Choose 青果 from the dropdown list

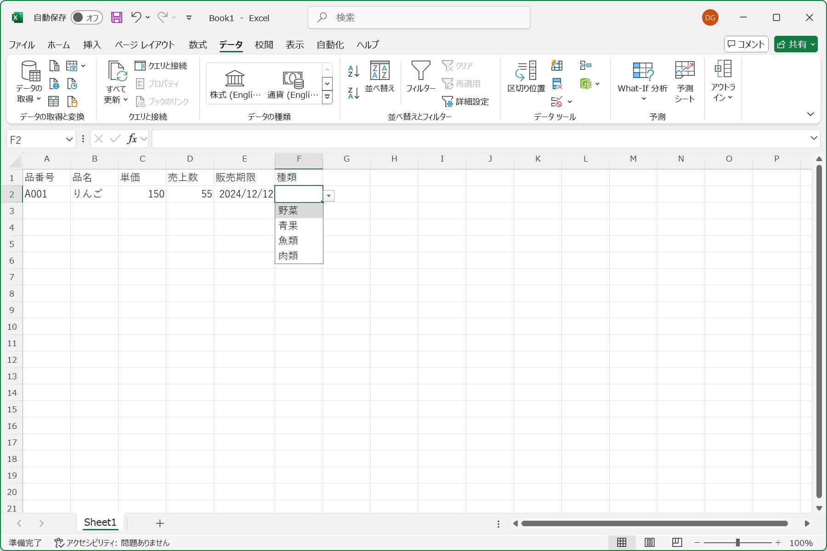(299, 225)
